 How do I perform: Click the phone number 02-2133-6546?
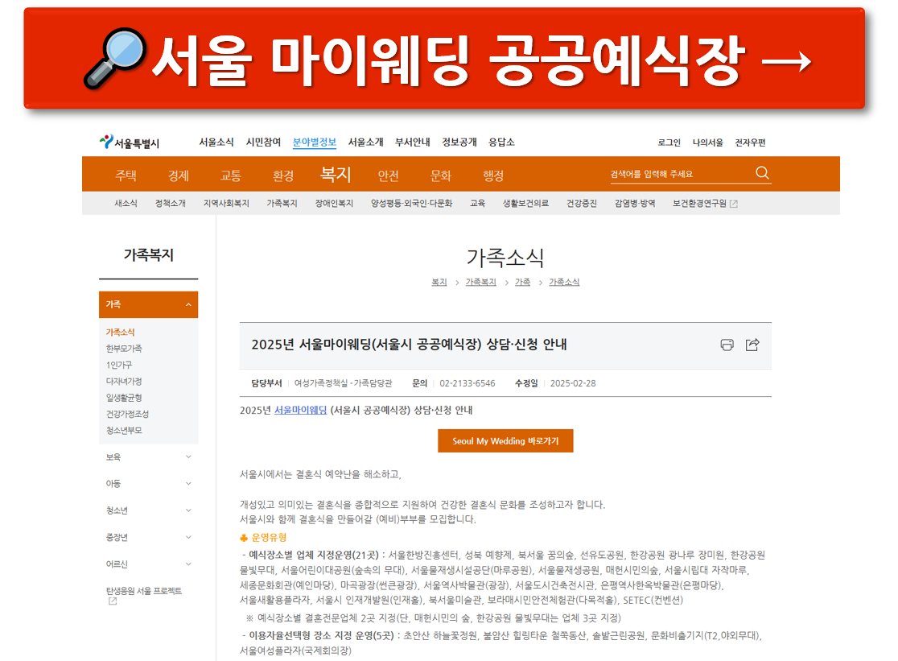coord(468,383)
